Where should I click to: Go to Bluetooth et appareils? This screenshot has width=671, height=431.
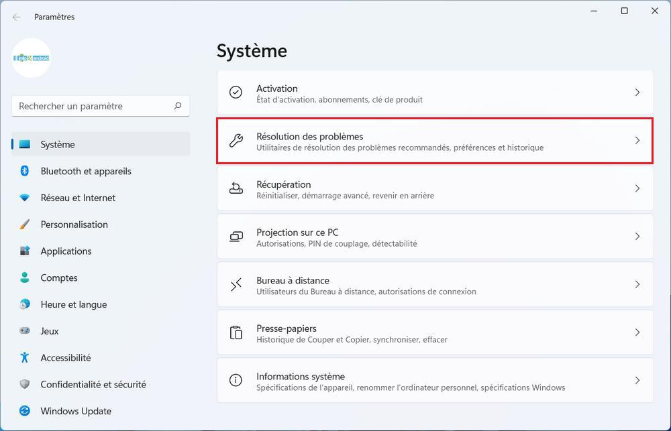(x=101, y=171)
